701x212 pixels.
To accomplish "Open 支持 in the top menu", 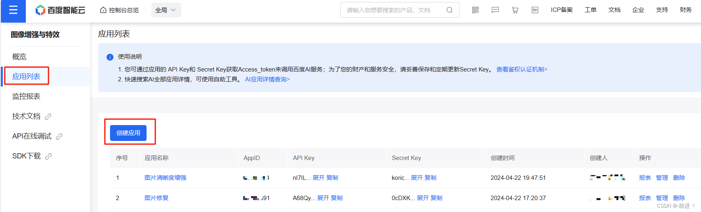I will point(662,10).
